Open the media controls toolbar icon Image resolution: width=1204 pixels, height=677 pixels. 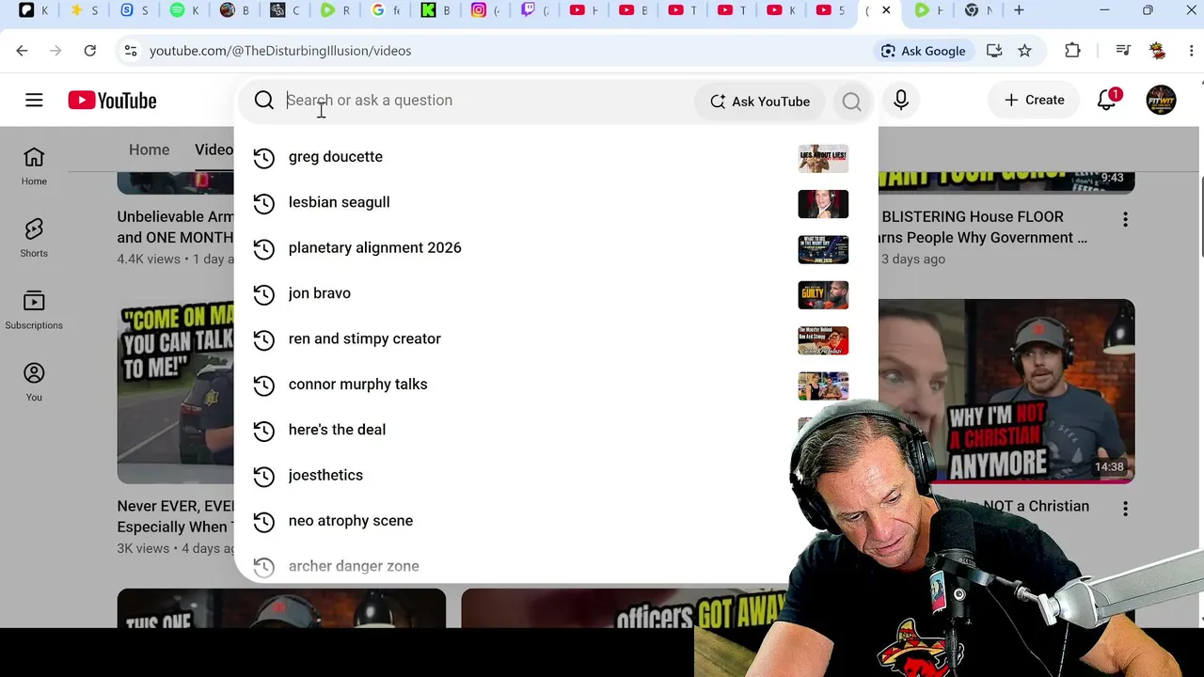point(1123,51)
